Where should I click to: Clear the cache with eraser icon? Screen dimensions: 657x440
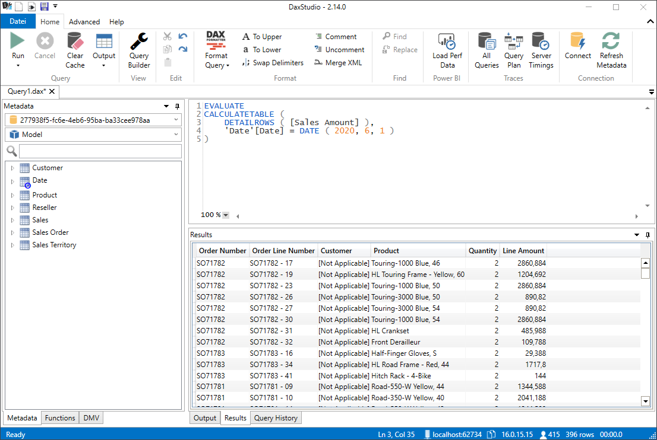75,50
